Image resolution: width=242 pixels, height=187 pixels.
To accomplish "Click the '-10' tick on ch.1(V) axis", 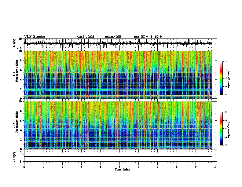I will 20,48.
